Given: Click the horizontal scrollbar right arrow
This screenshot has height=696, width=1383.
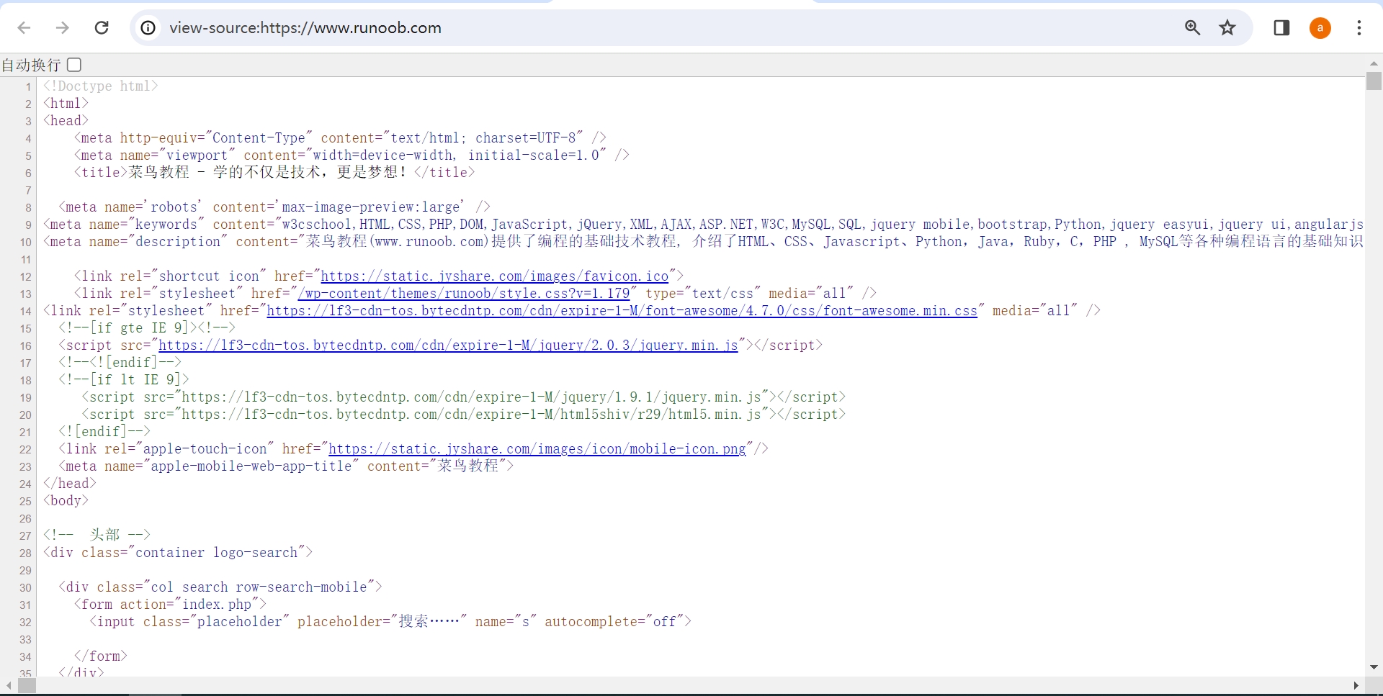Looking at the screenshot, I should tap(1356, 686).
